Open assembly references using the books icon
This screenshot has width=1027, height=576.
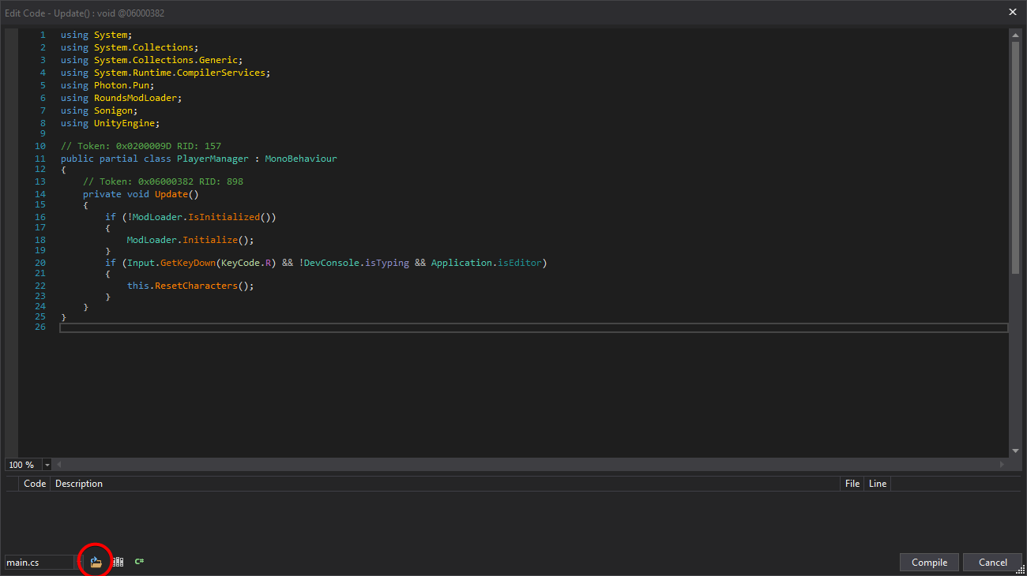(118, 561)
